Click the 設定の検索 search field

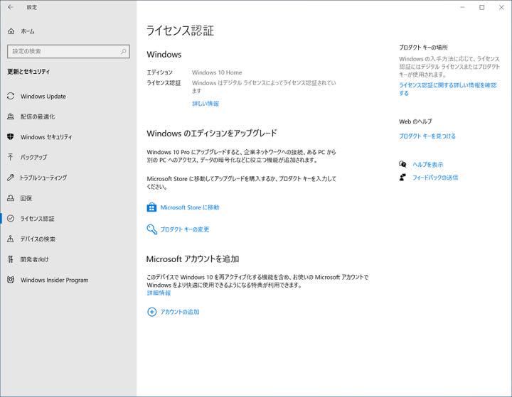68,51
